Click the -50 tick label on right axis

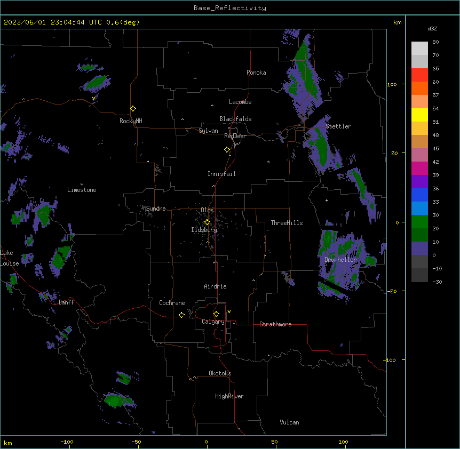pos(392,291)
